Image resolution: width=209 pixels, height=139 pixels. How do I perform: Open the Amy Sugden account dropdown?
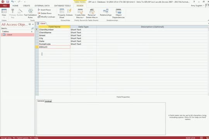[x=197, y=6]
